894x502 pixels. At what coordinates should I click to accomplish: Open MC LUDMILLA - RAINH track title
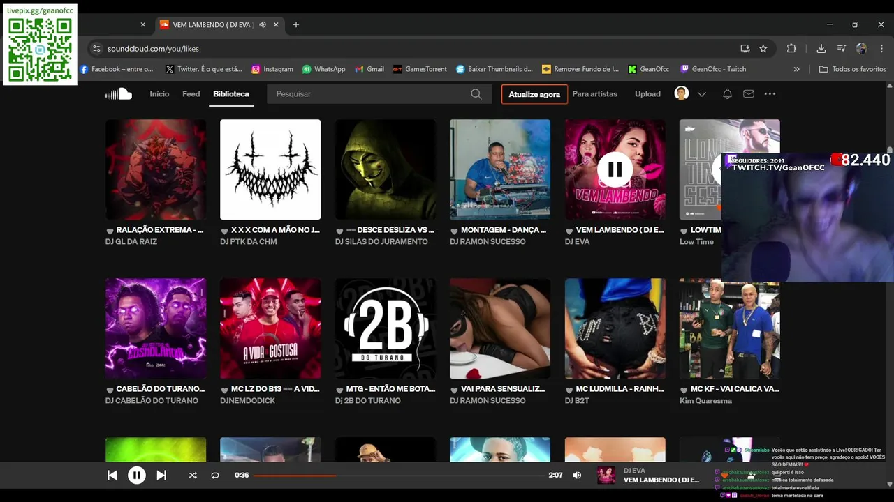tap(620, 389)
